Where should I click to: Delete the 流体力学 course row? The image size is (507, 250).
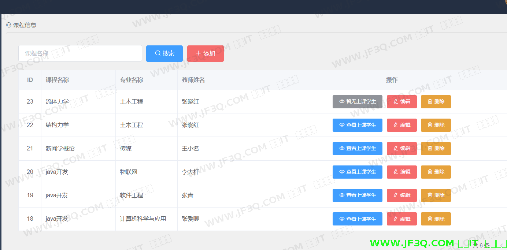click(x=436, y=102)
